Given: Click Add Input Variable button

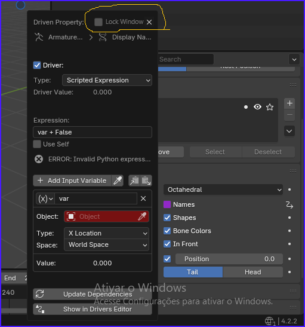Looking at the screenshot, I should click(72, 181).
